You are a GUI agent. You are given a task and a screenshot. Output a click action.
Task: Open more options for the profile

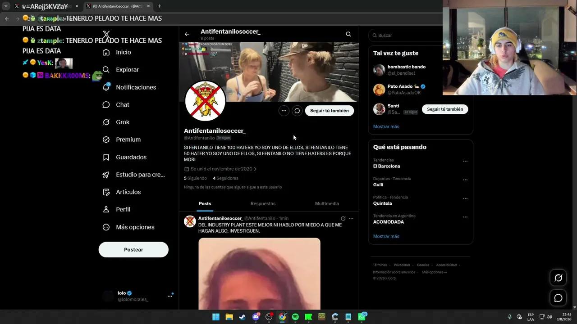tap(284, 111)
